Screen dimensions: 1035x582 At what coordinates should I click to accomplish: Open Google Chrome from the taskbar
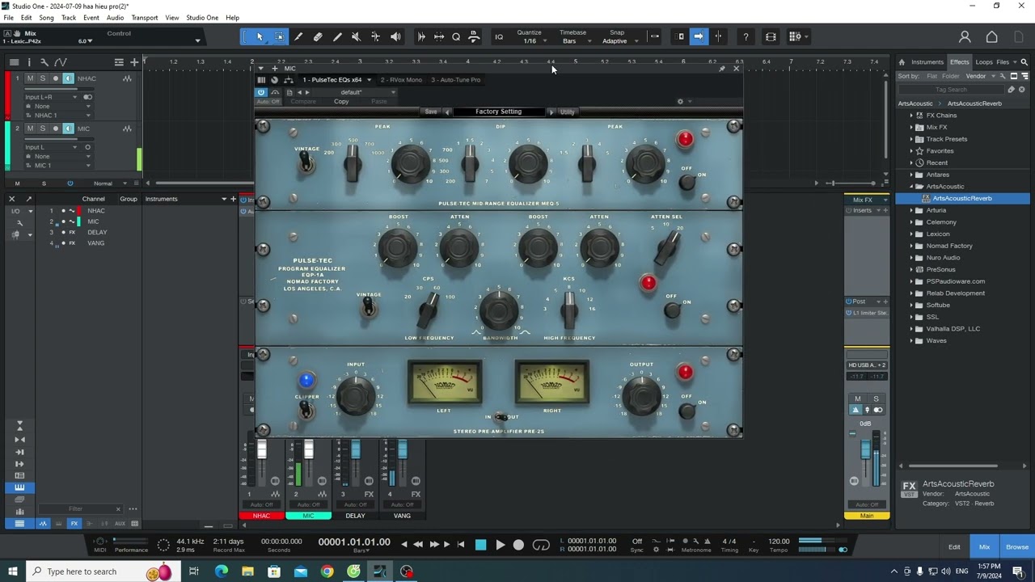[x=327, y=571]
